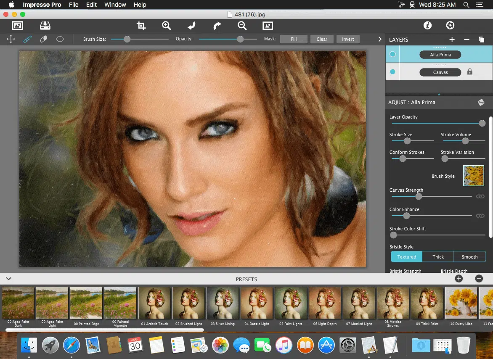Click the zoom in magnifier icon
Screen dimensions: 493x359
coord(167,26)
